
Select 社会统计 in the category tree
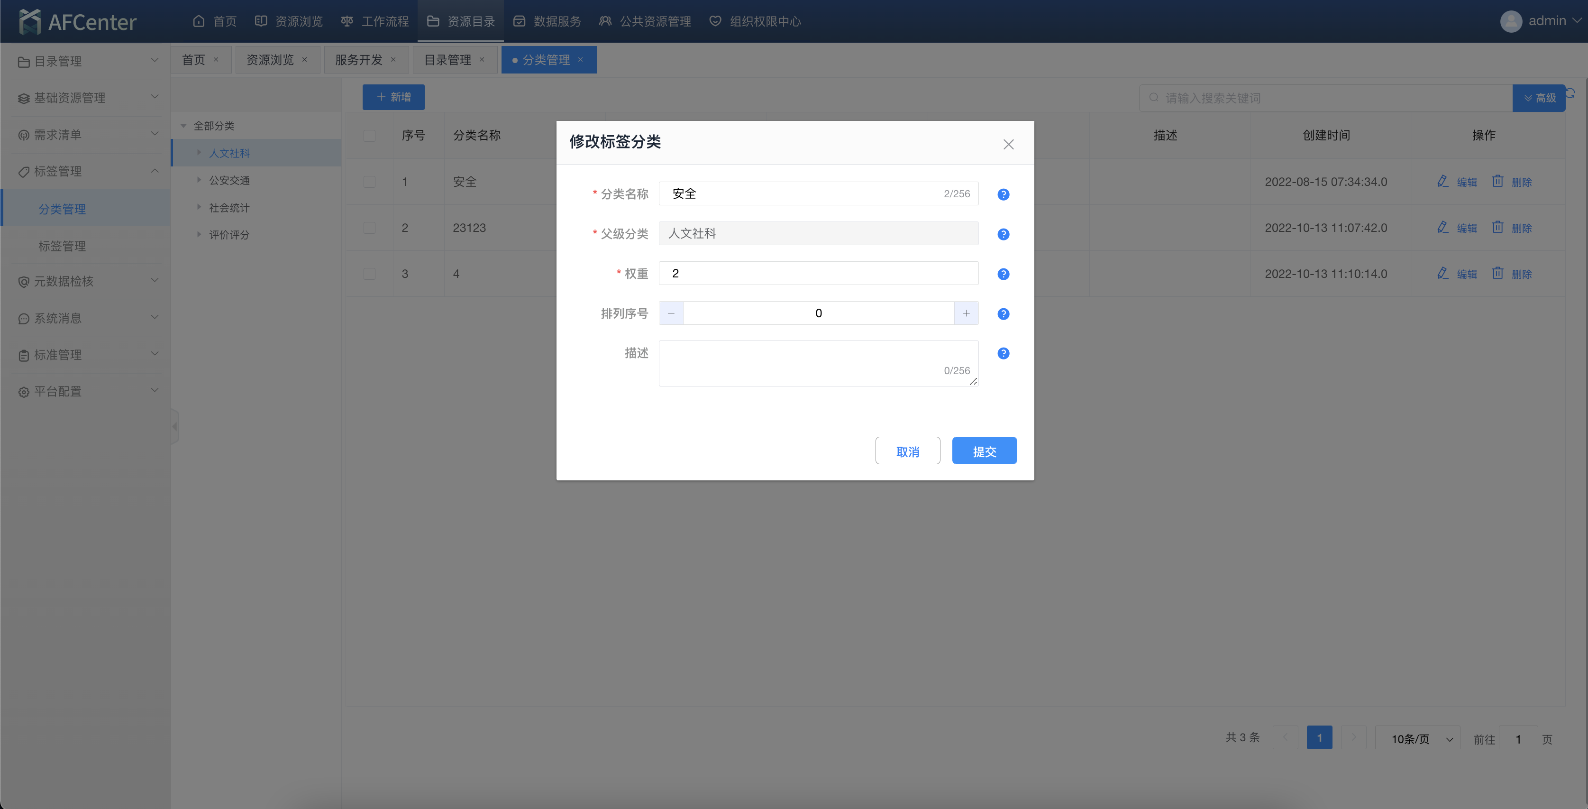(x=229, y=208)
